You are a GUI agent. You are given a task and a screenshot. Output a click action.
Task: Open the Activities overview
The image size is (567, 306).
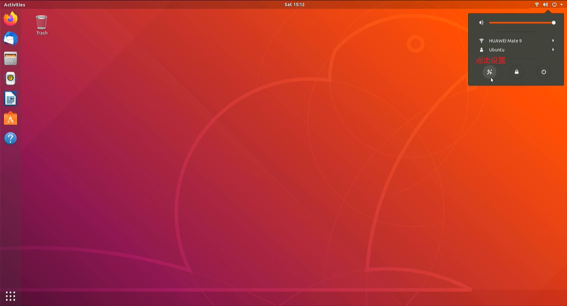pyautogui.click(x=14, y=4)
